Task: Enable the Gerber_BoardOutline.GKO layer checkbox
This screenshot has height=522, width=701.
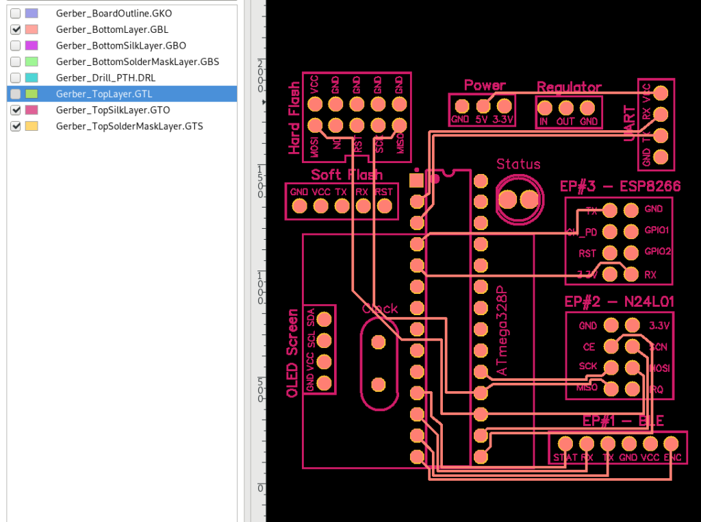Action: [16, 14]
